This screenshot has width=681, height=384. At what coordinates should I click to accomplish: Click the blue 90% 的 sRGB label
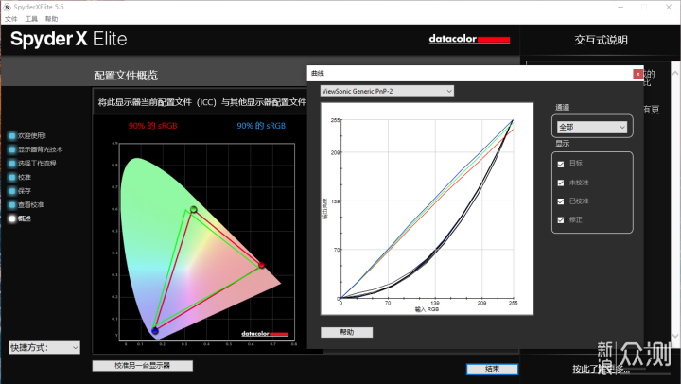(261, 126)
